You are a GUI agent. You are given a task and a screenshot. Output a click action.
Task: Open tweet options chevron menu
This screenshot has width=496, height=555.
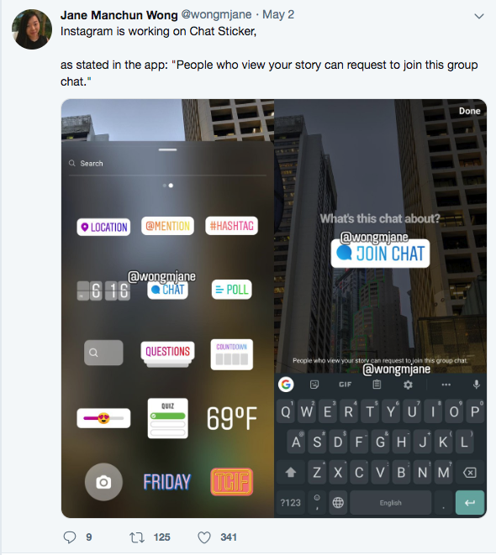(x=479, y=16)
